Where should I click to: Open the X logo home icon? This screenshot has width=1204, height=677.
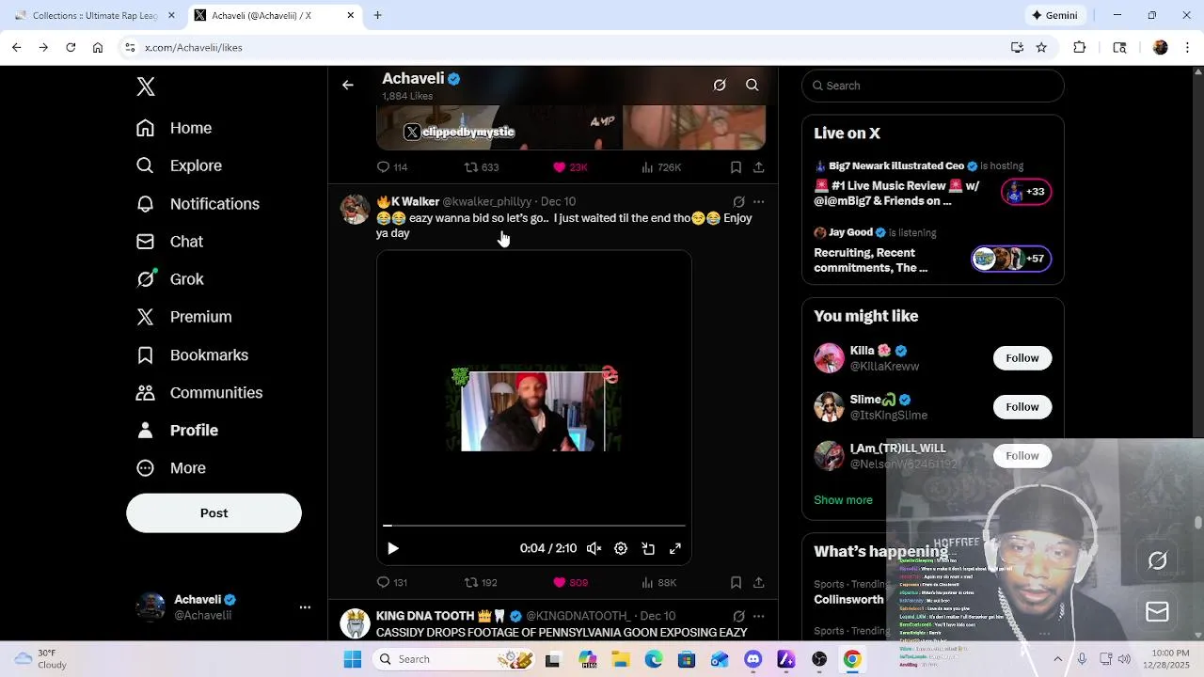pyautogui.click(x=146, y=87)
